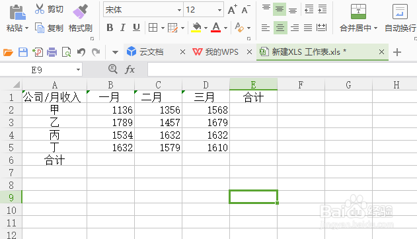
Task: Expand the clear formatting dropdown arrow
Action: coord(249,28)
